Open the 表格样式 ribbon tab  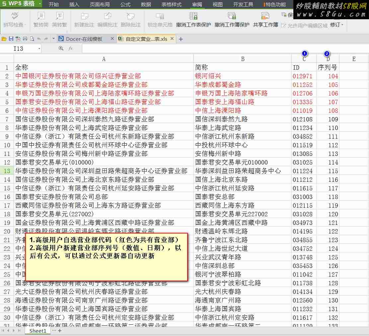pyautogui.click(x=172, y=4)
